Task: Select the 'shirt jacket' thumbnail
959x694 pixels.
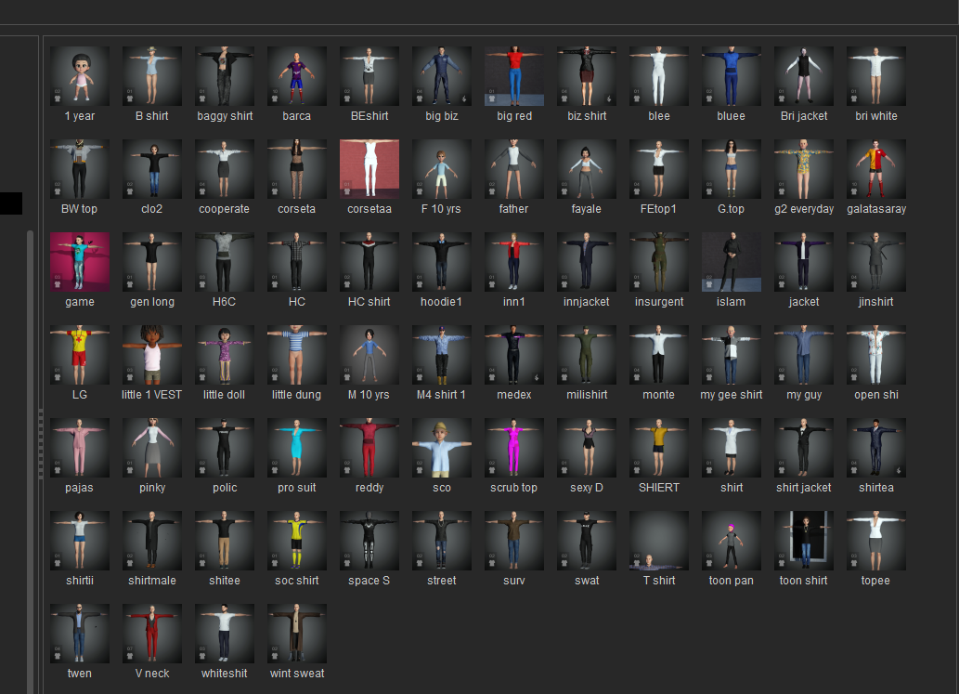Action: pyautogui.click(x=804, y=448)
